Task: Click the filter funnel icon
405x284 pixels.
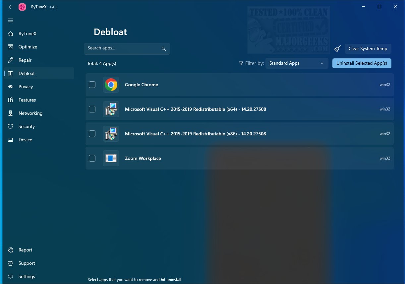Action: (x=241, y=63)
